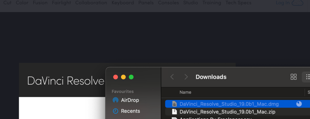Click the Recents clock icon in the sidebar

pyautogui.click(x=116, y=111)
